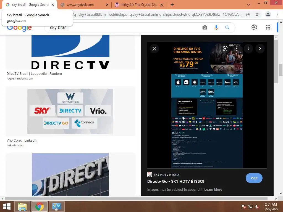Click muted volume tray icon

click(257, 207)
